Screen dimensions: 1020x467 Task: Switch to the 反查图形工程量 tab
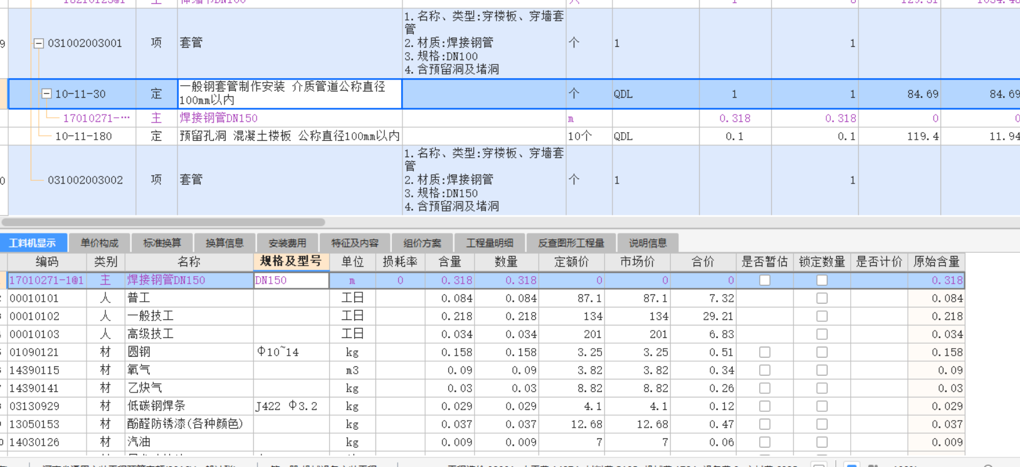click(x=571, y=243)
